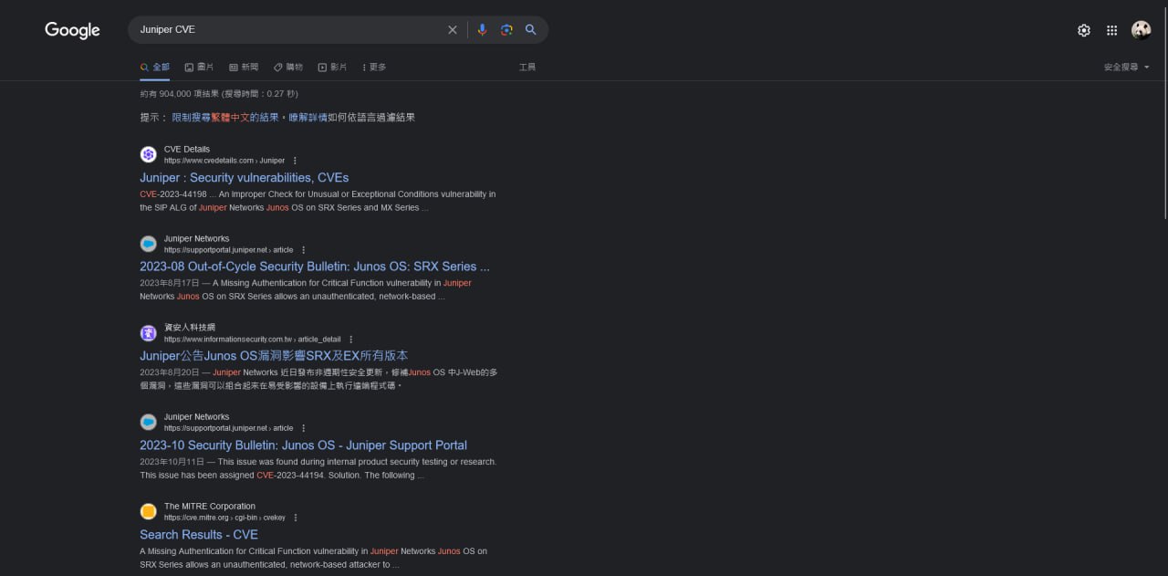Open the 工具 search tools
The height and width of the screenshot is (576, 1168).
(x=527, y=68)
